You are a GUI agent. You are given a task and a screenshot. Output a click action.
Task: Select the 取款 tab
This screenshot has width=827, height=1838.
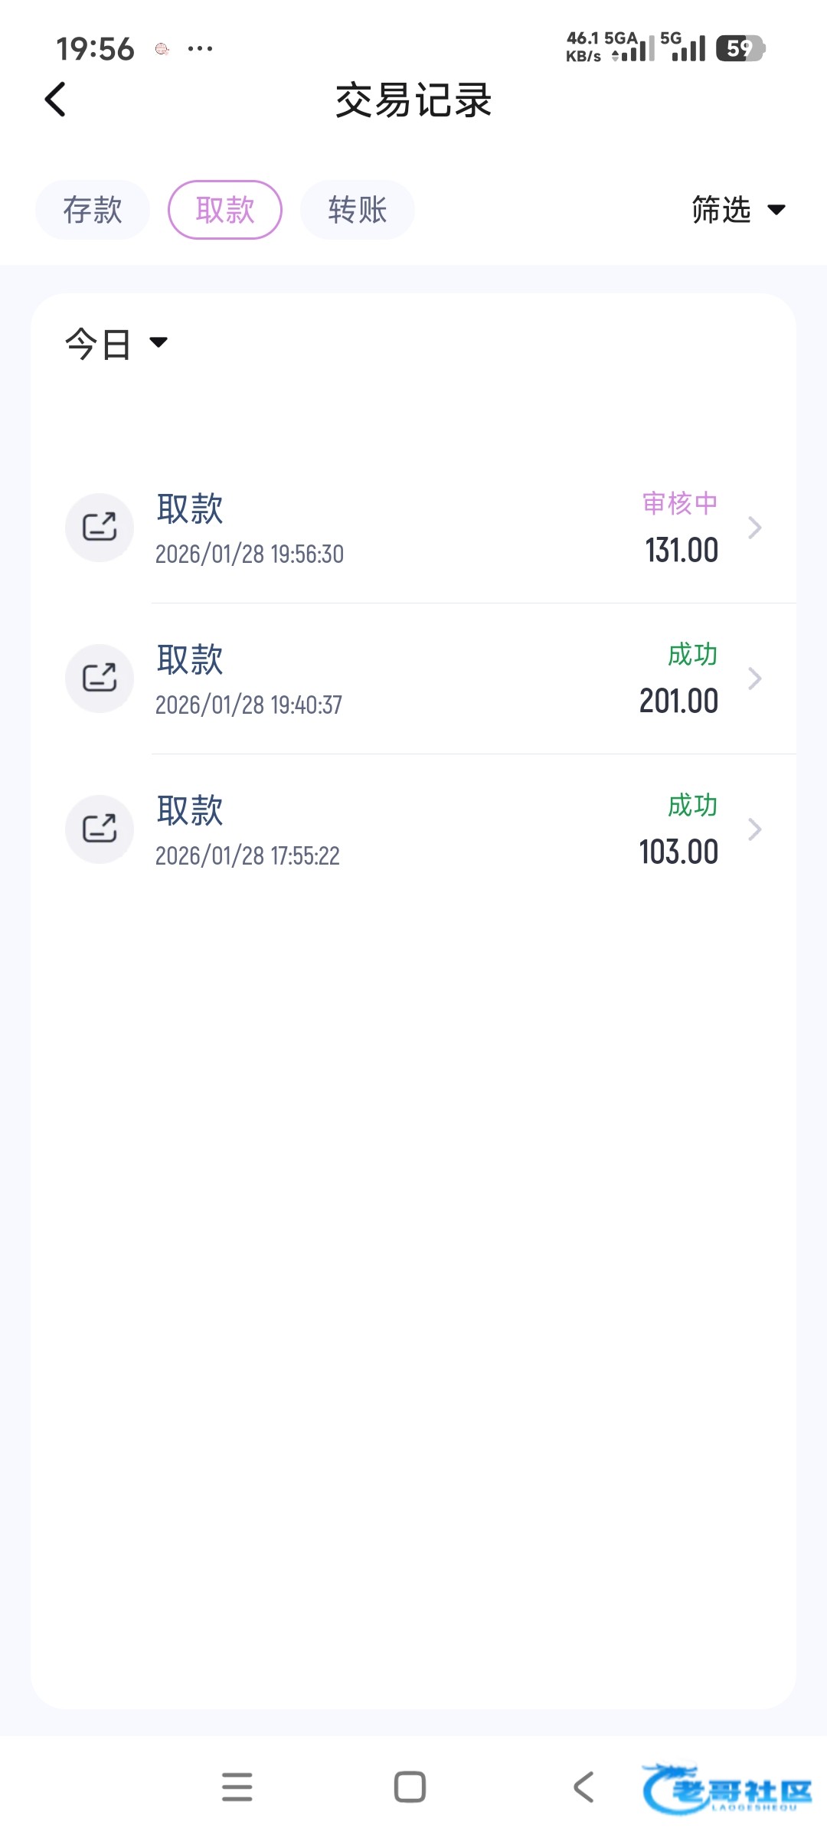pos(225,210)
